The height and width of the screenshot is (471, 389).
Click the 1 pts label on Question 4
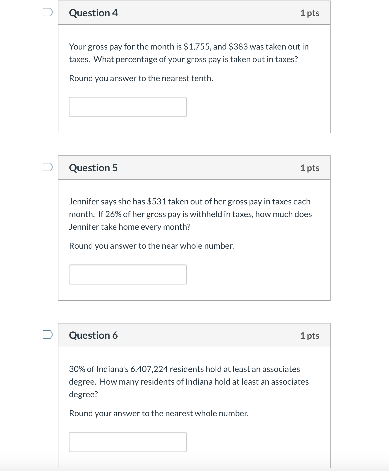[x=310, y=13]
